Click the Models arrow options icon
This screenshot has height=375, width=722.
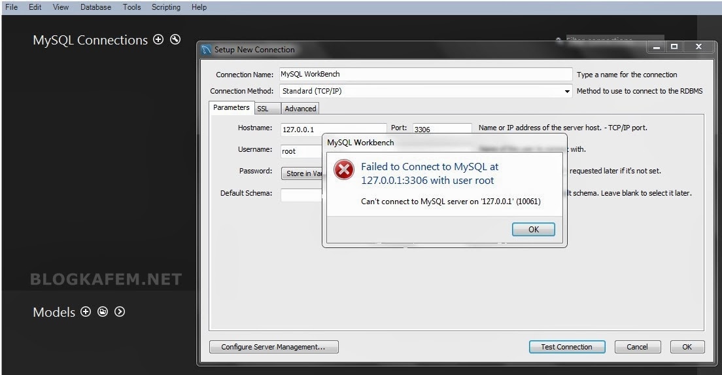click(120, 312)
